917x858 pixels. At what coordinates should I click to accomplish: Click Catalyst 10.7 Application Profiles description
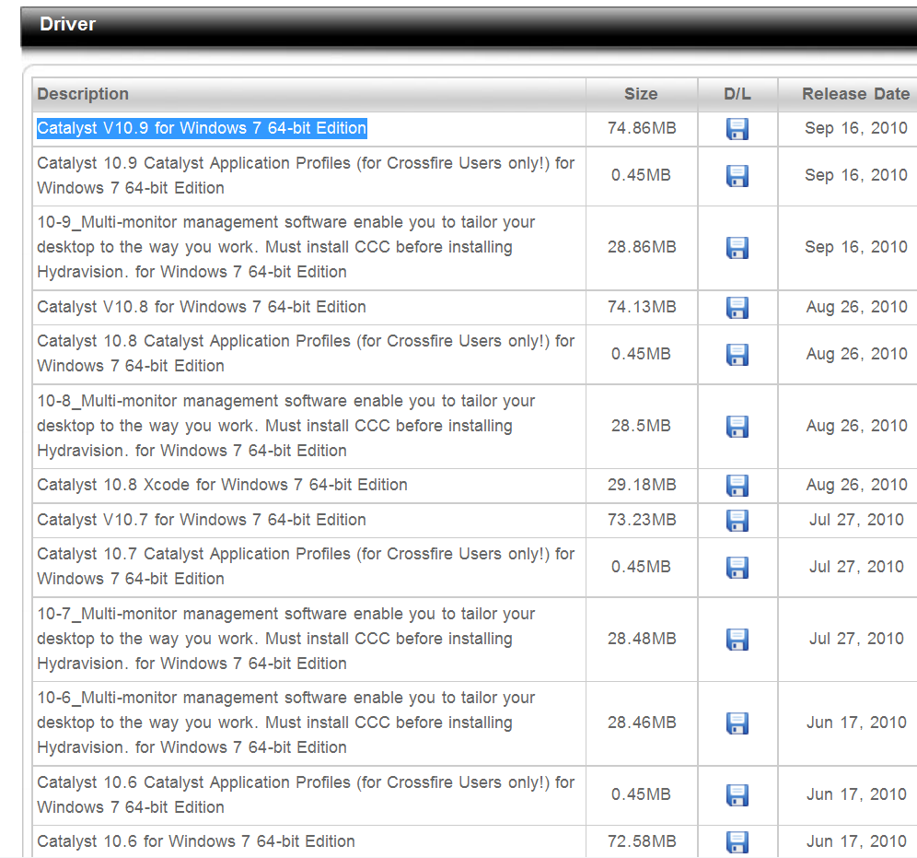point(306,567)
